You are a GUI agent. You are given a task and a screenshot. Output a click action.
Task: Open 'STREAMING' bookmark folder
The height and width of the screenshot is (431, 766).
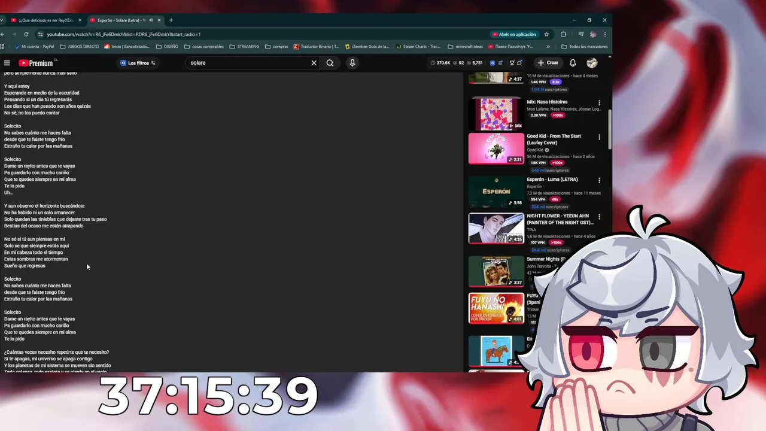244,46
